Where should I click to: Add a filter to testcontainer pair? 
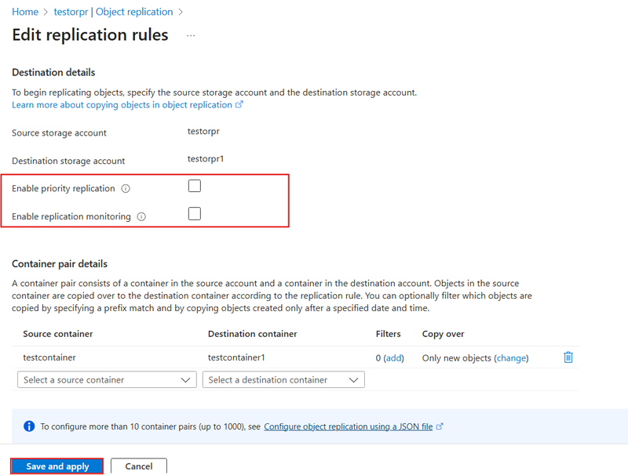tap(393, 358)
